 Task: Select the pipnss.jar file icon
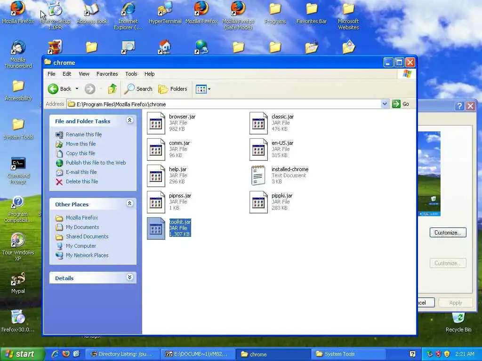tap(156, 202)
